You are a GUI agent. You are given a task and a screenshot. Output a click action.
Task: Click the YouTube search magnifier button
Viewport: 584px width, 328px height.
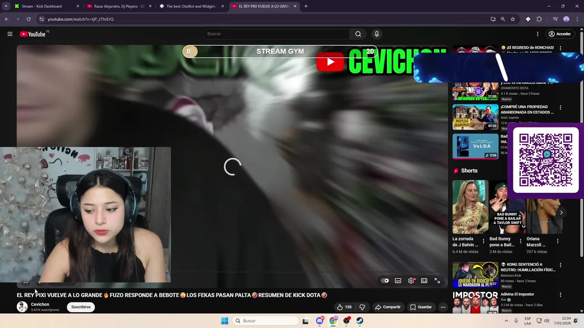pos(358,34)
